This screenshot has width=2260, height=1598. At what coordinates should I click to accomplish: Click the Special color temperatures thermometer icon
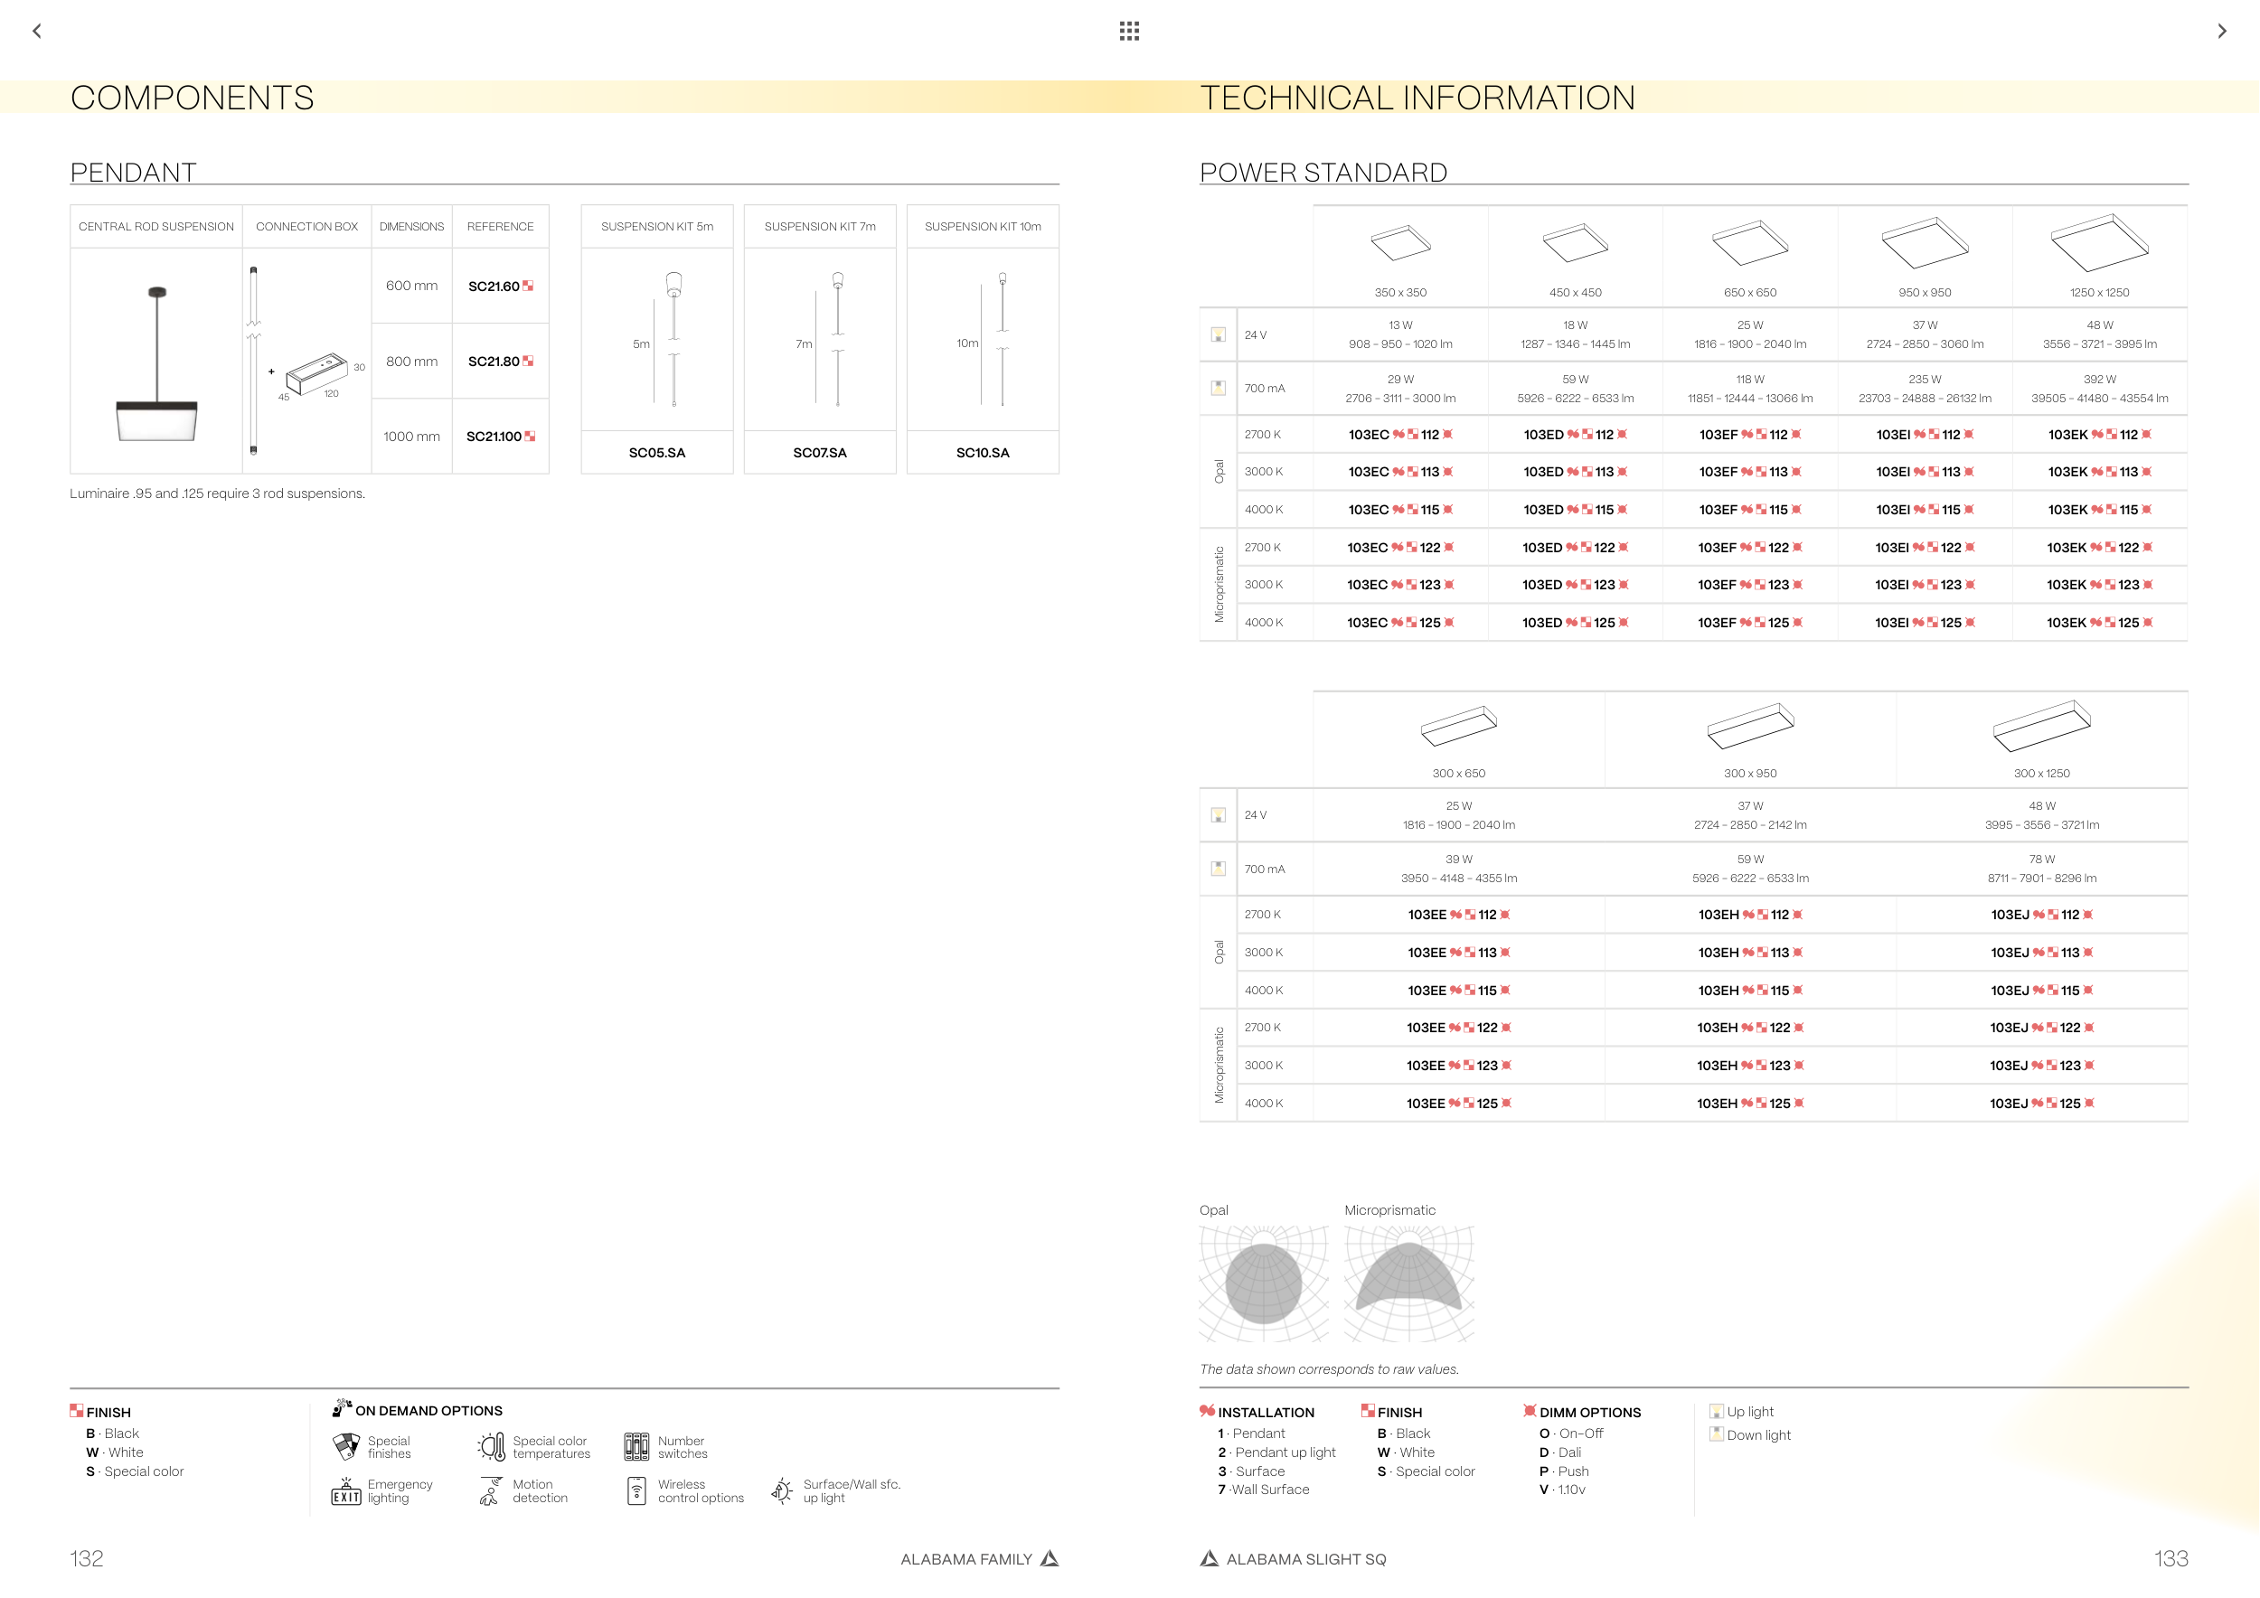coord(491,1446)
